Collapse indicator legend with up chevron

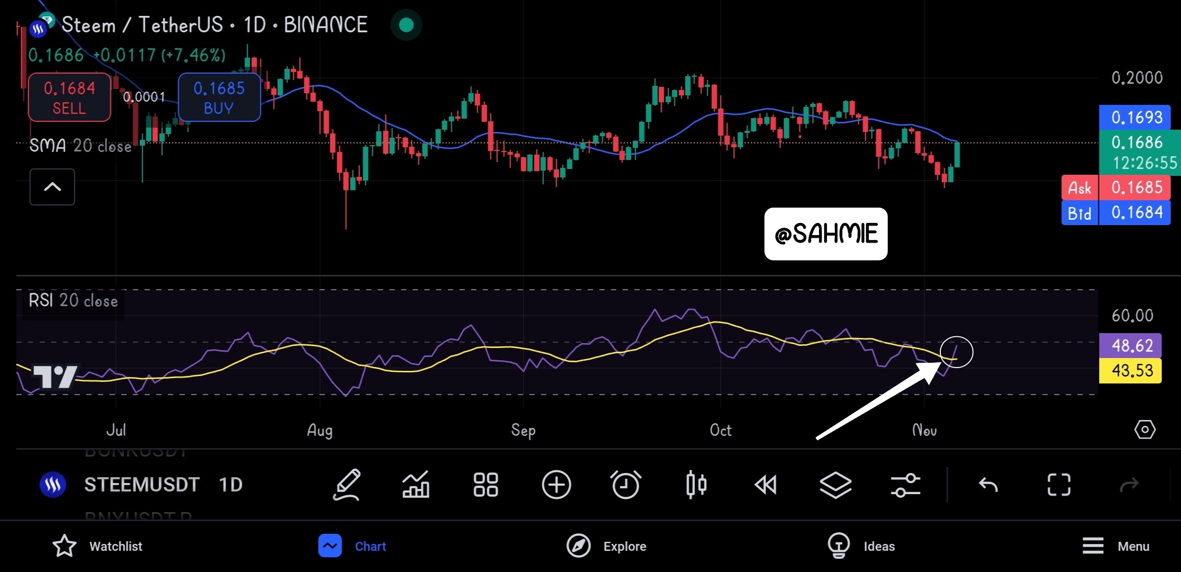pos(52,187)
